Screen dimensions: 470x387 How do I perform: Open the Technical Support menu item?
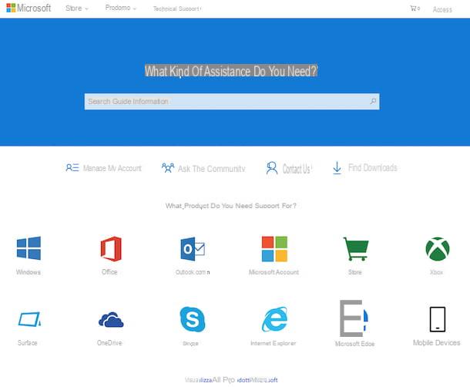177,8
